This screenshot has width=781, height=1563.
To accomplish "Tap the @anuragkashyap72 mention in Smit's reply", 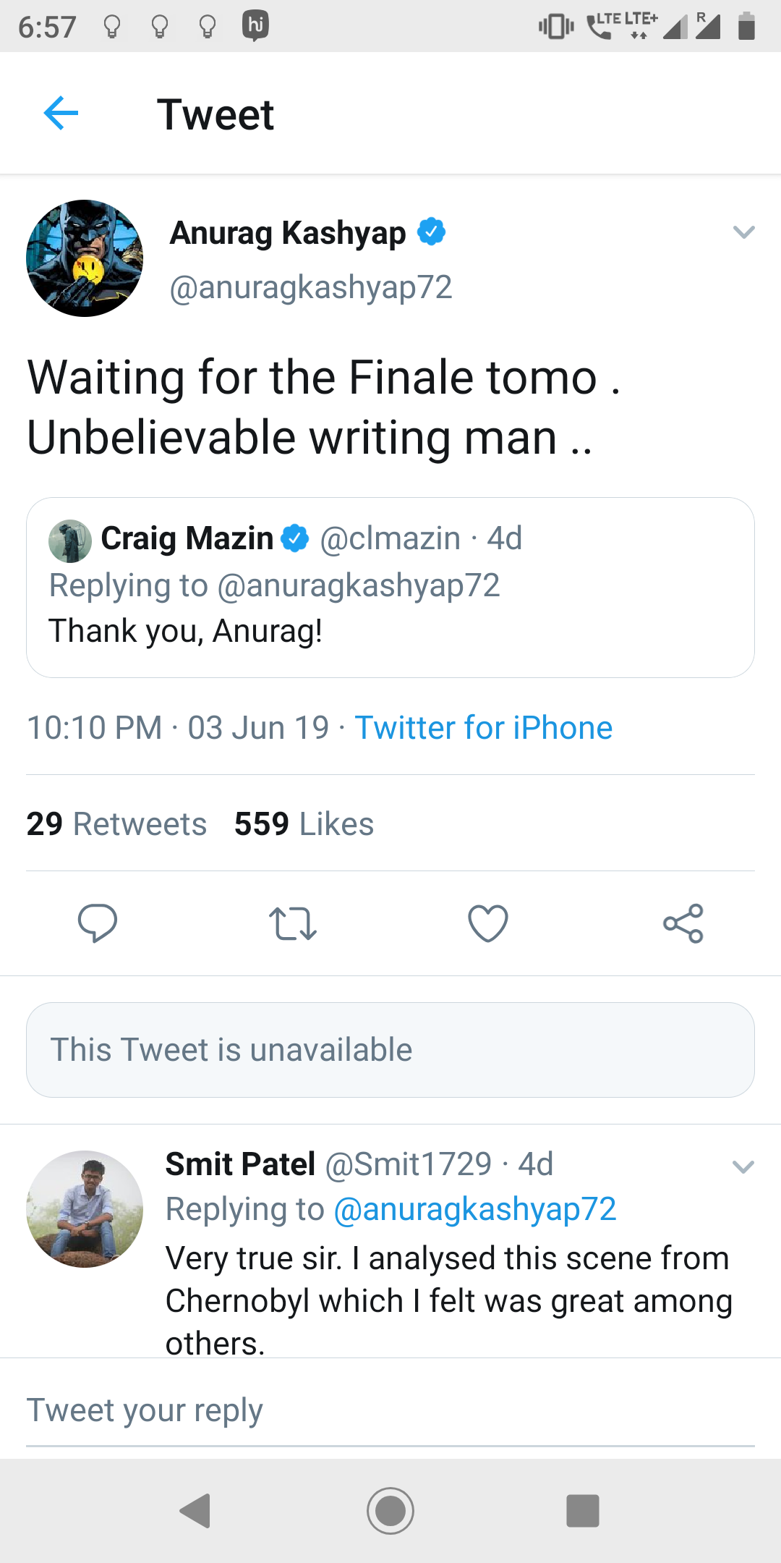I will 474,1209.
